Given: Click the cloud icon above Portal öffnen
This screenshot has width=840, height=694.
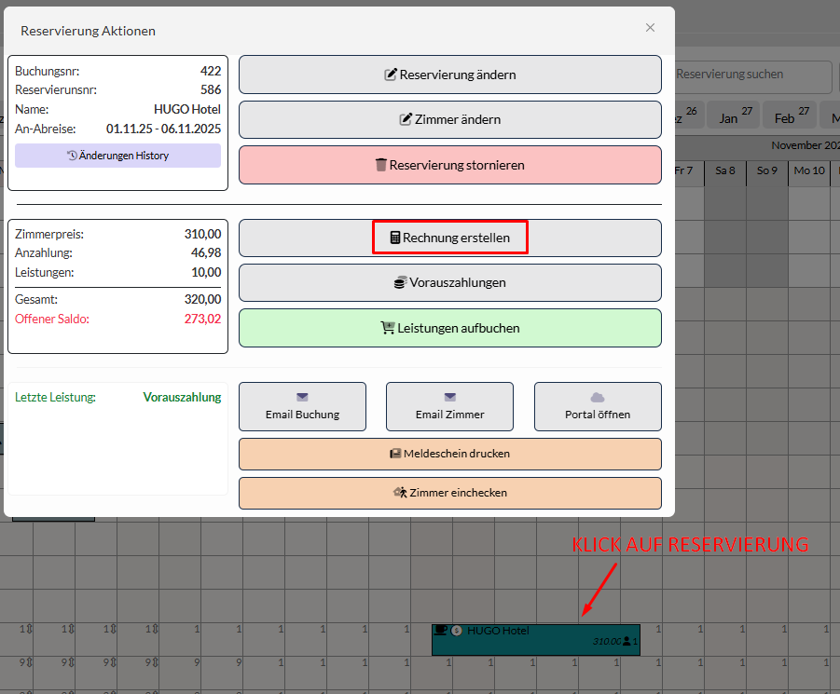Looking at the screenshot, I should (598, 397).
